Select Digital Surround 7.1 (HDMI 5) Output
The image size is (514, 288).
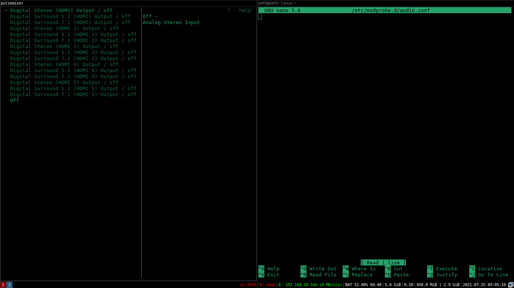[73, 95]
